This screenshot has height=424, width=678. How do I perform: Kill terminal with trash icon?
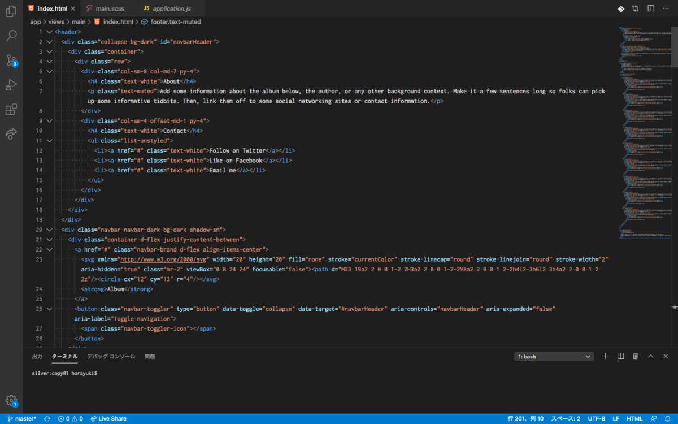point(635,356)
